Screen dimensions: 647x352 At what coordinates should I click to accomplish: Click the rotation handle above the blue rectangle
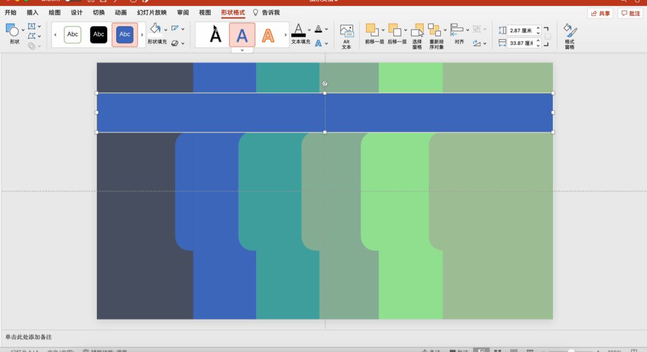click(x=325, y=84)
